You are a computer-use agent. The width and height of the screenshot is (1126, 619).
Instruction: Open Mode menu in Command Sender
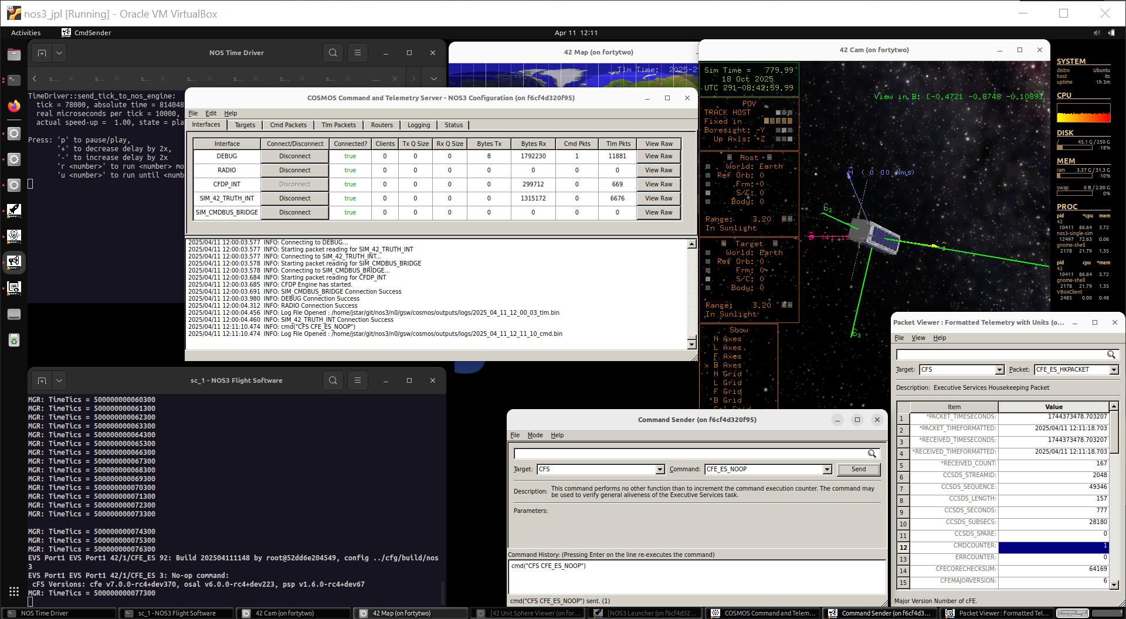[535, 435]
